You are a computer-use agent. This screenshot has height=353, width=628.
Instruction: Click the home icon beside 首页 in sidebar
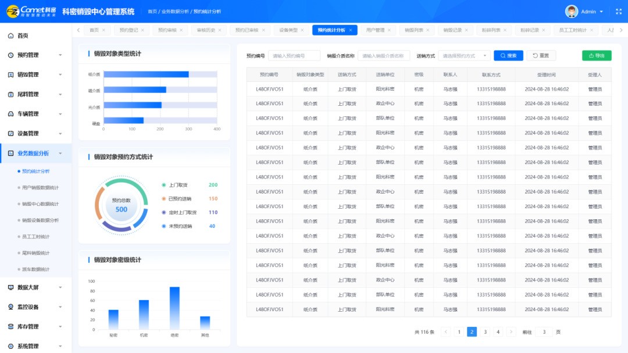tap(11, 36)
